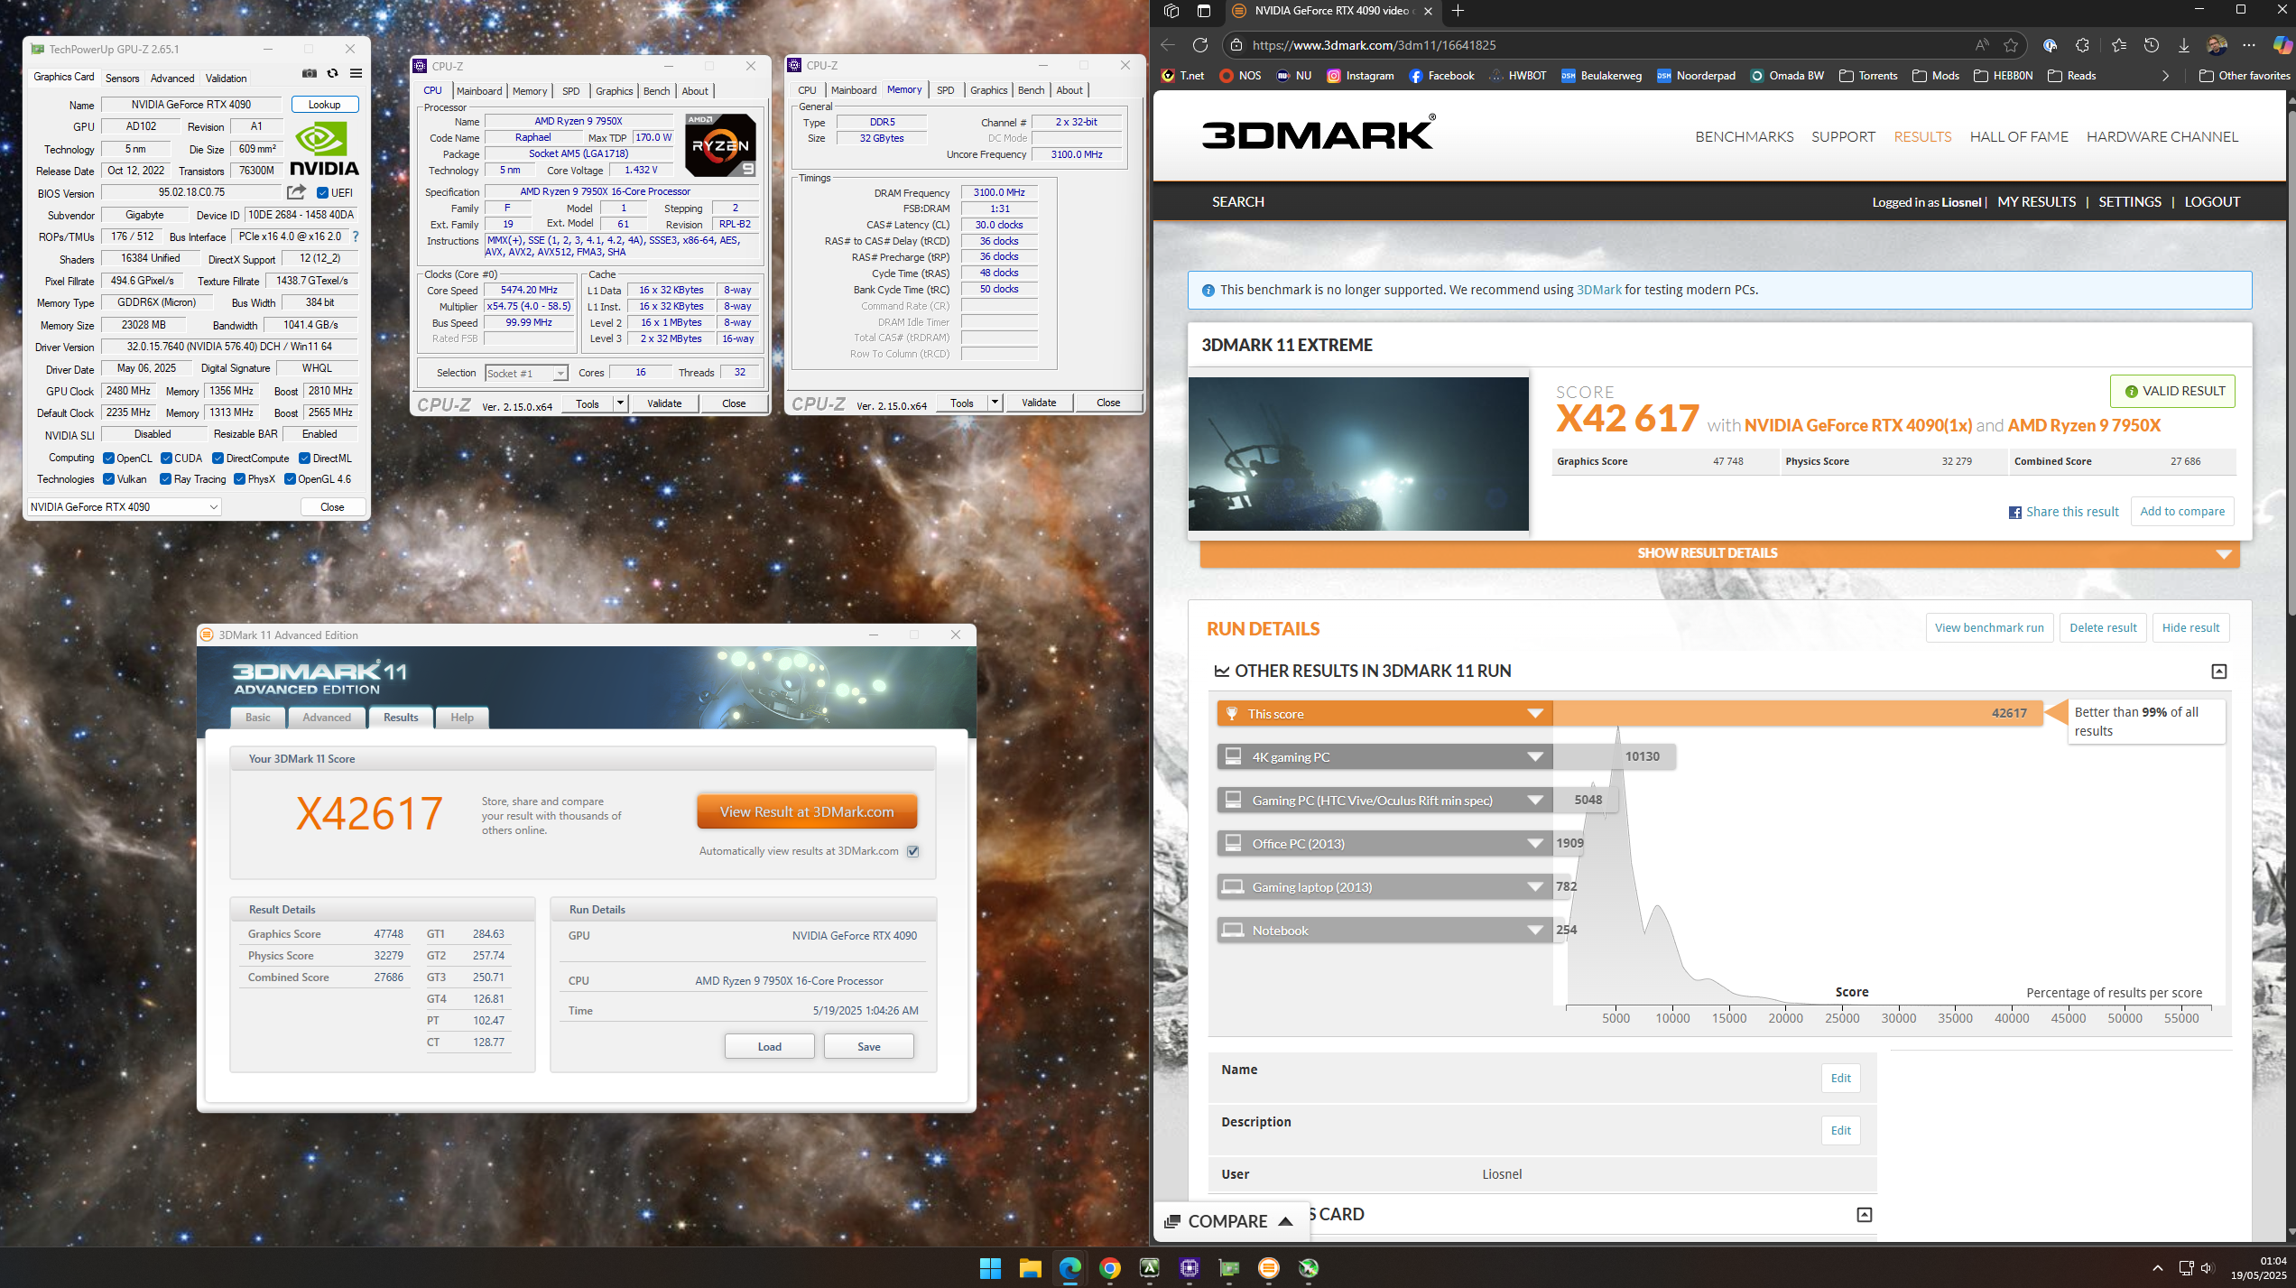This screenshot has width=2296, height=1288.
Task: Open the Advanced tab in 3DMark 11
Action: coord(327,718)
